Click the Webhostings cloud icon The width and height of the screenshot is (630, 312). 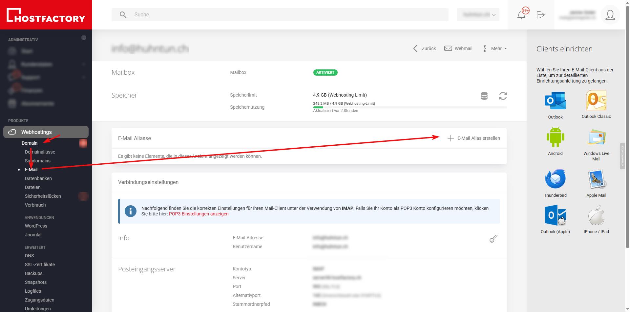coord(12,132)
